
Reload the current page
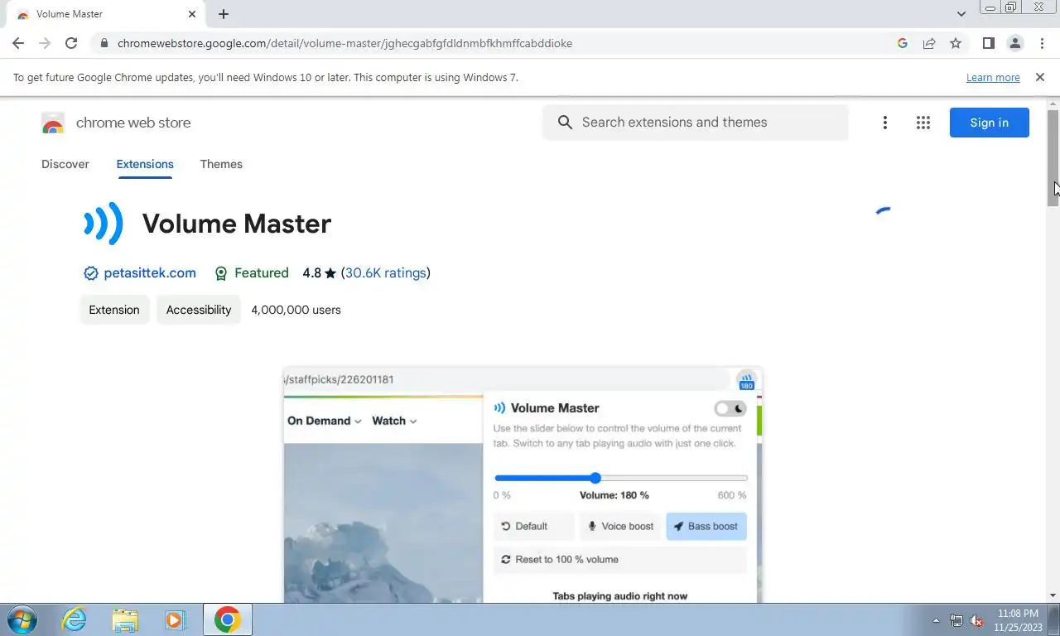pos(71,43)
